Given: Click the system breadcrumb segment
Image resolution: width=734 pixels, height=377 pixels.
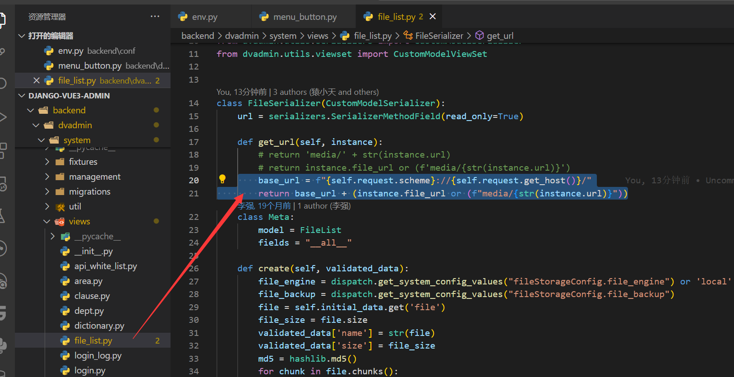Looking at the screenshot, I should click(x=283, y=36).
